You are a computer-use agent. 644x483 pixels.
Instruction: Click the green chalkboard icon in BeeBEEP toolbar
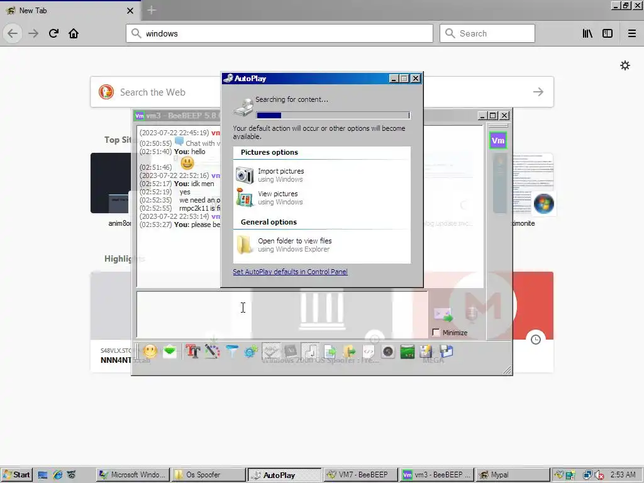point(408,351)
